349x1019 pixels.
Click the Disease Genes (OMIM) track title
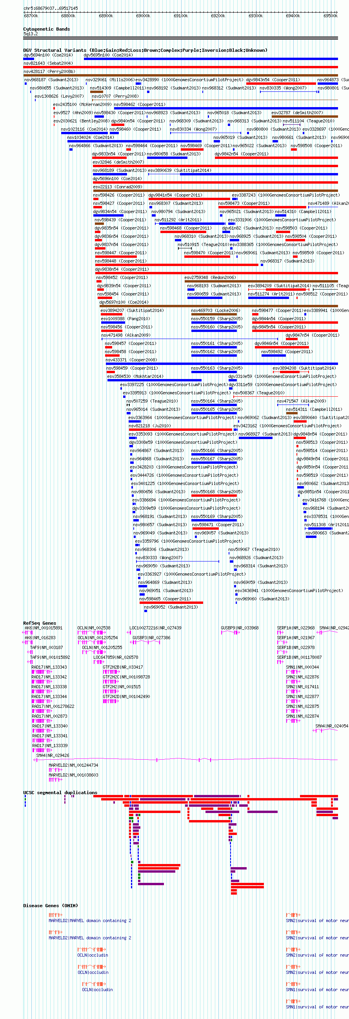click(x=51, y=906)
